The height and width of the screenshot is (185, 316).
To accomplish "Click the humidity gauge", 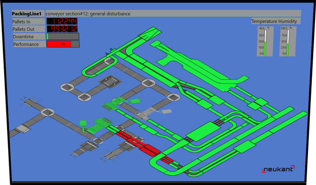I will 288,42.
